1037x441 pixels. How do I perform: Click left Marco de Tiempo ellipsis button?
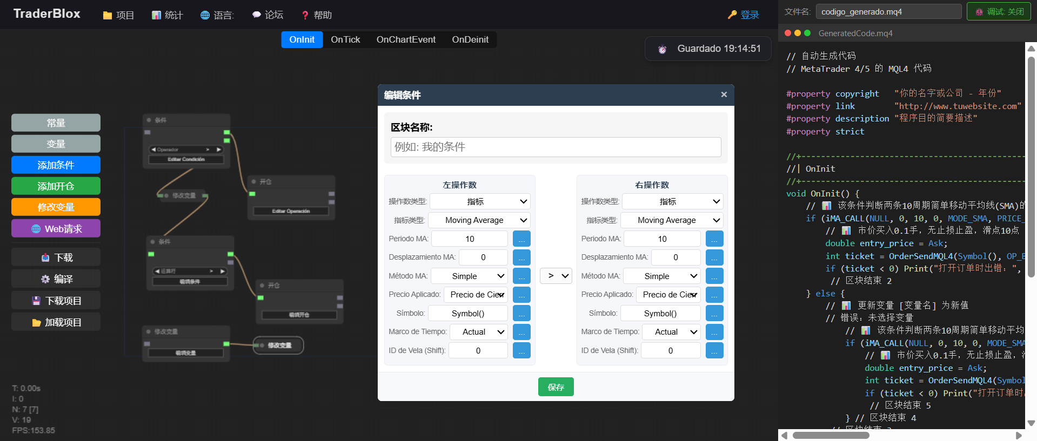tap(521, 332)
